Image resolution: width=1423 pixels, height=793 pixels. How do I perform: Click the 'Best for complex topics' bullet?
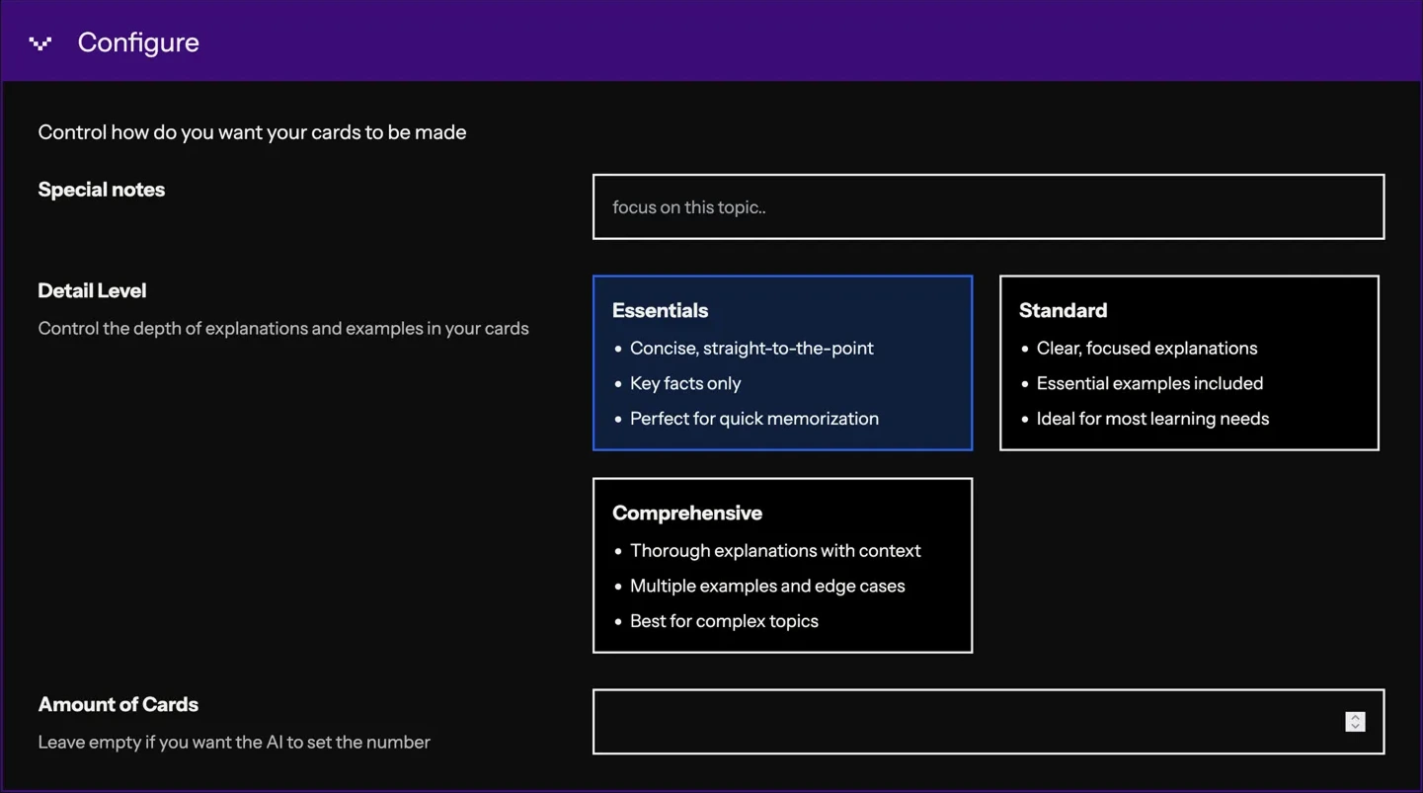point(724,621)
